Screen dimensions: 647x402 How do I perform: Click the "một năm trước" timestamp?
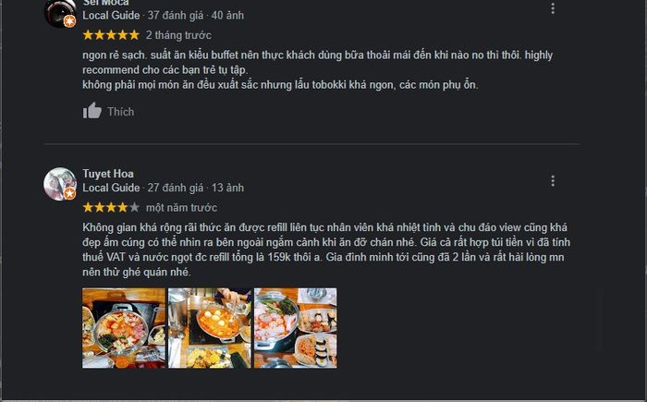click(x=181, y=208)
